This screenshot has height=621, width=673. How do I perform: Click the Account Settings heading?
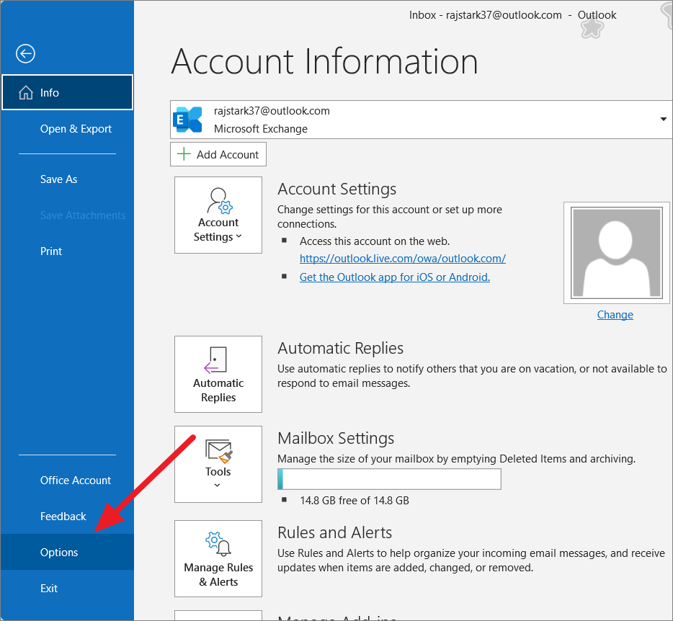pos(337,189)
